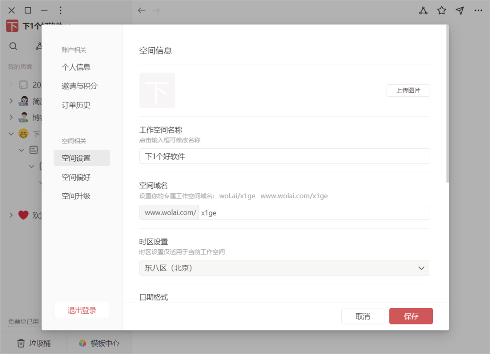This screenshot has width=490, height=354.
Task: Click 上传图片 to upload an image
Action: click(408, 90)
